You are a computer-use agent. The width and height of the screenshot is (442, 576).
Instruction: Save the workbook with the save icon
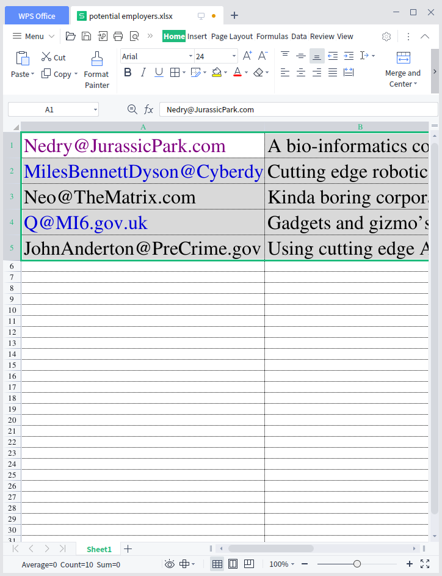86,36
